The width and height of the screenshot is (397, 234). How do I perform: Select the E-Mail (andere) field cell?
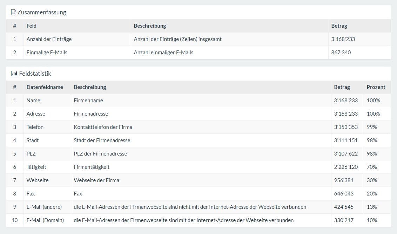point(44,207)
